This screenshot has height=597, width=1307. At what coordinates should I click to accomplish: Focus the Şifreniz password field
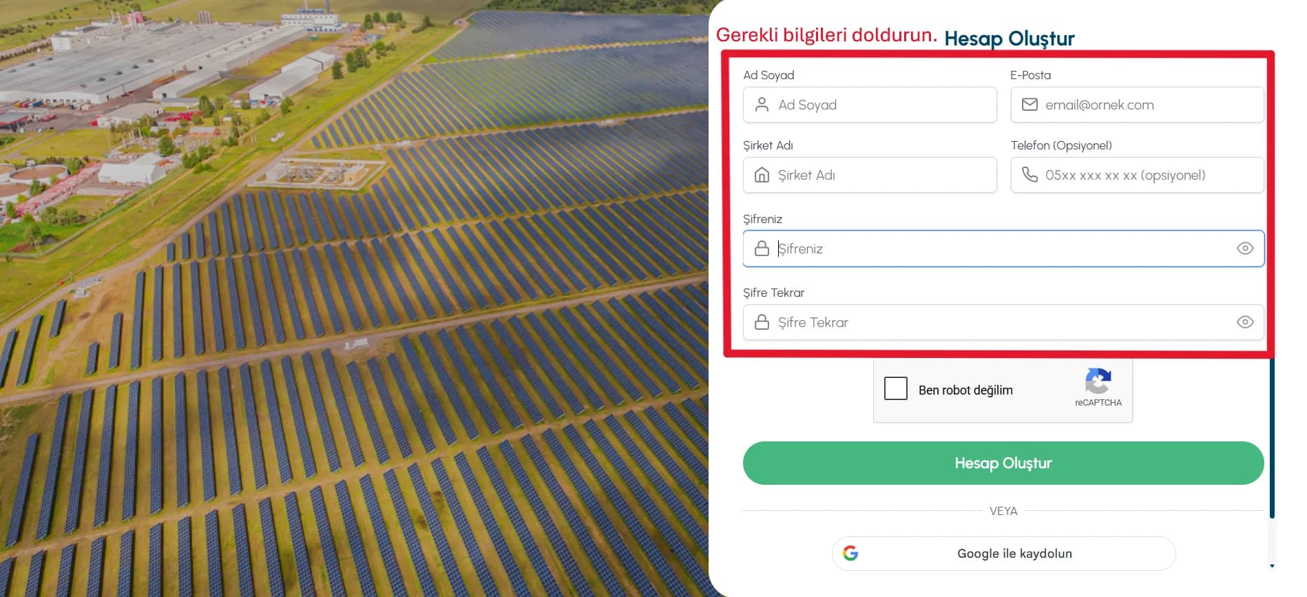[1003, 249]
